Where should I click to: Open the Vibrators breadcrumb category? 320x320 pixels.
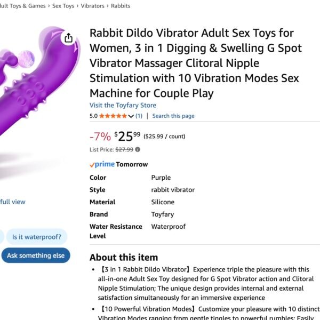92,6
